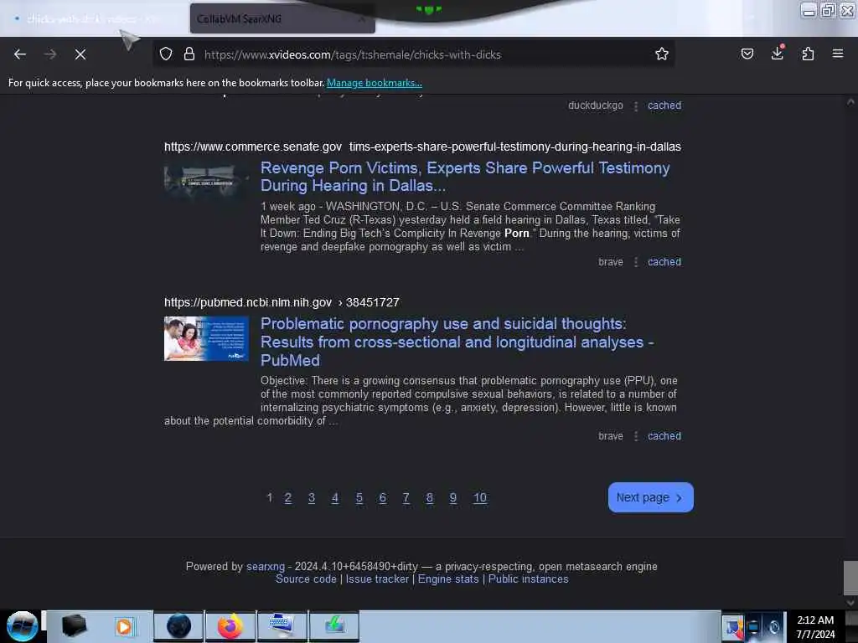Open cached version of PubMed result

point(664,435)
